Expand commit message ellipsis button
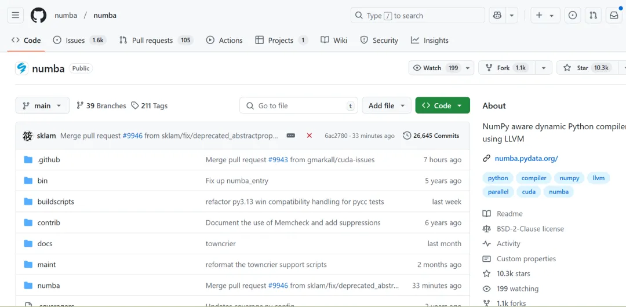 [290, 136]
